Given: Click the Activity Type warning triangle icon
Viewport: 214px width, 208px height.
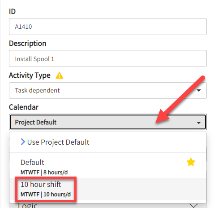Looking at the screenshot, I should point(59,75).
